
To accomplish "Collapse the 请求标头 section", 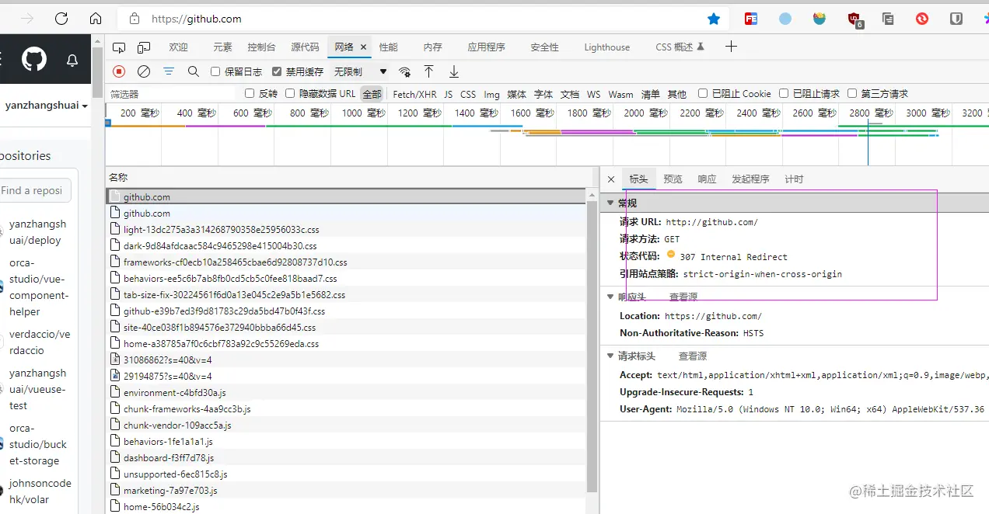I will (611, 356).
